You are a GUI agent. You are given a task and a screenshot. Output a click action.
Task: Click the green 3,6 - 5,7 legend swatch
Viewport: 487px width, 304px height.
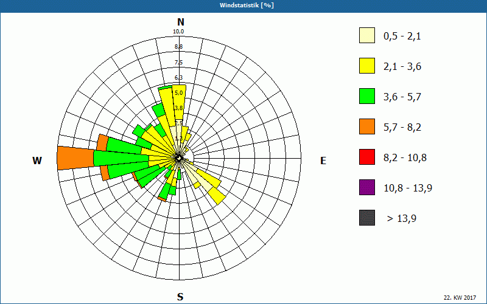click(367, 96)
